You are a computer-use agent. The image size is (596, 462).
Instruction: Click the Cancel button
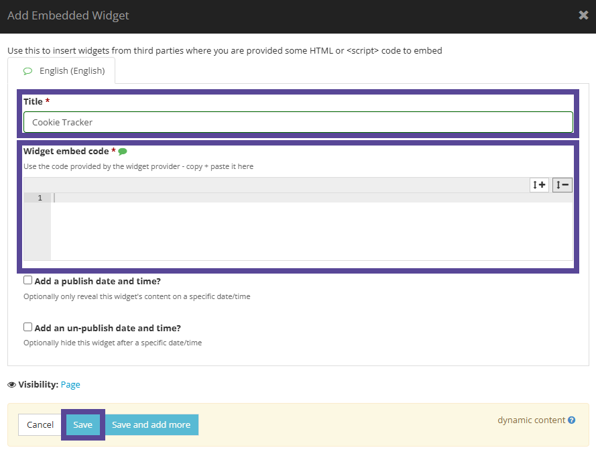pyautogui.click(x=40, y=424)
